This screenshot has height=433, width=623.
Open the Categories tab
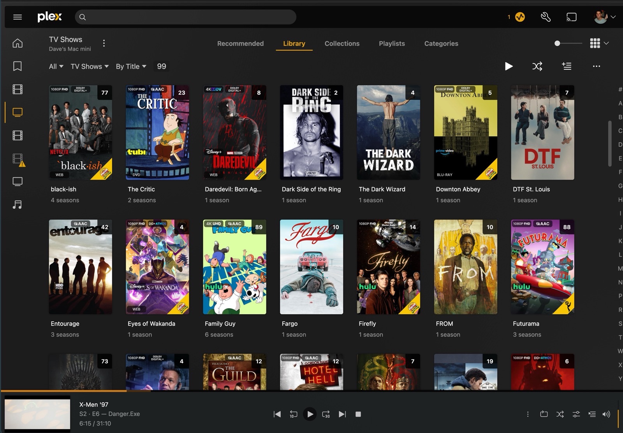point(441,44)
